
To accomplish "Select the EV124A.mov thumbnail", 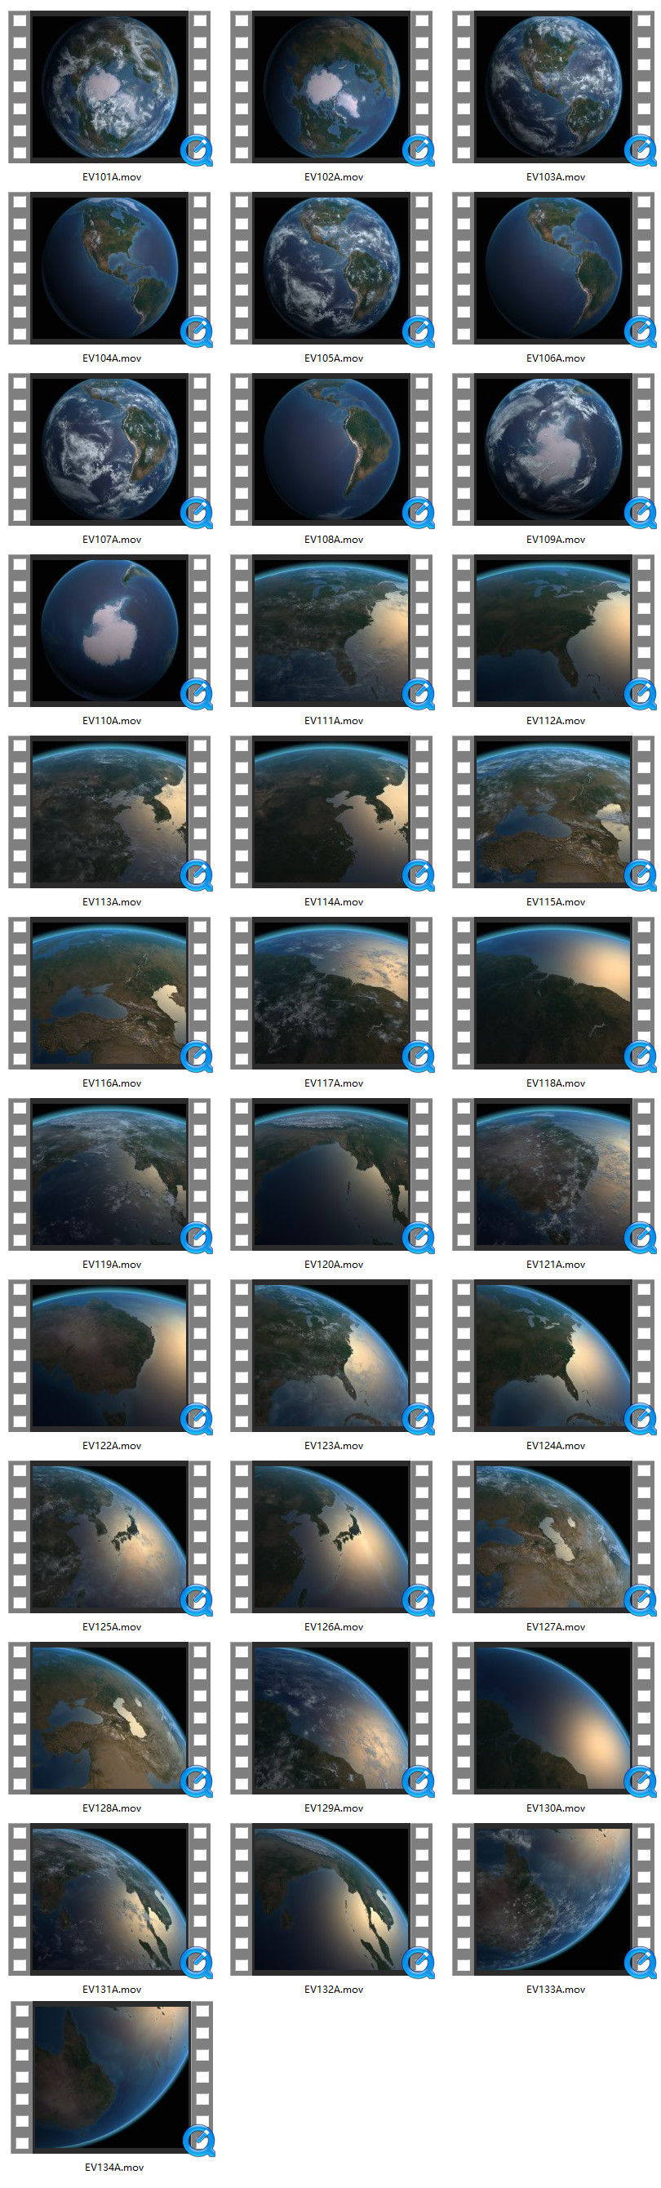I will click(x=553, y=1354).
